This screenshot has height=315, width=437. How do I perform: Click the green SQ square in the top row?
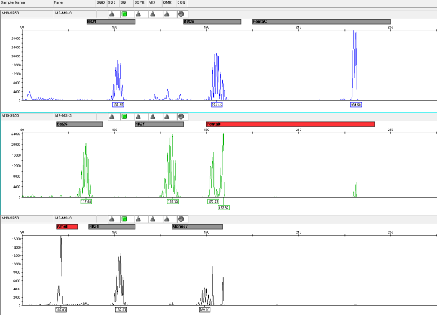pyautogui.click(x=124, y=13)
